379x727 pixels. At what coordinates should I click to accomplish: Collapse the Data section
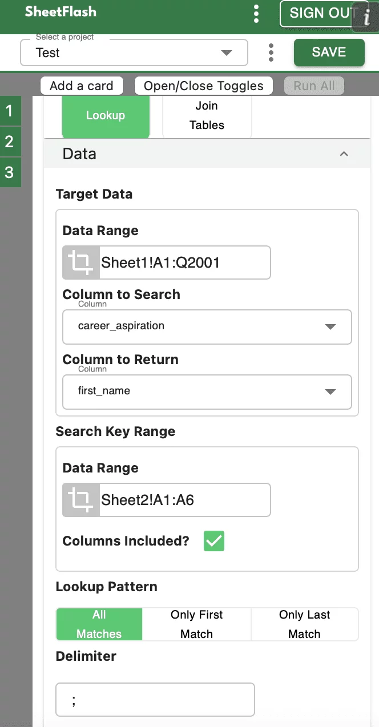pos(344,154)
